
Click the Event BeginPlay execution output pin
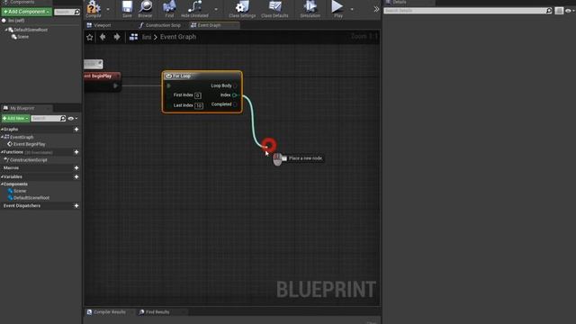(x=115, y=86)
